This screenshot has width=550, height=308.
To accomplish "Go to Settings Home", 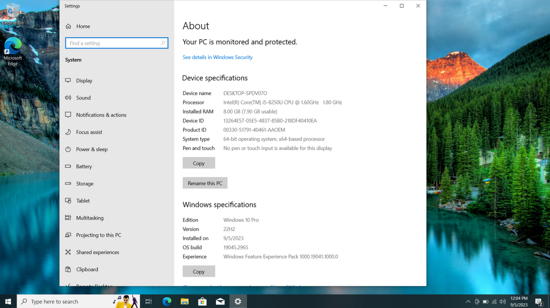I will coord(83,26).
